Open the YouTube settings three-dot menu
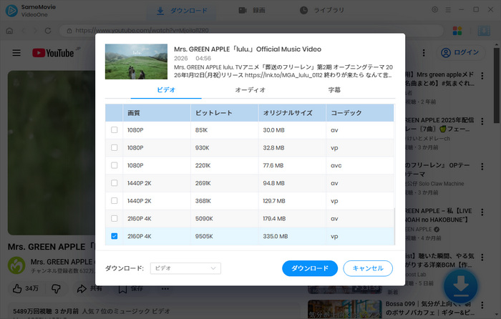The width and height of the screenshot is (501, 319). (x=424, y=53)
